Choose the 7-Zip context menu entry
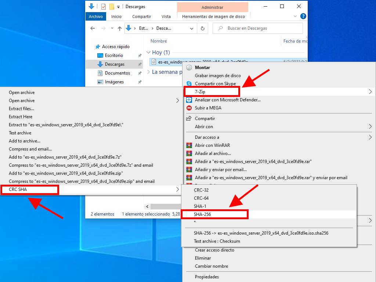The image size is (376, 282). 279,91
